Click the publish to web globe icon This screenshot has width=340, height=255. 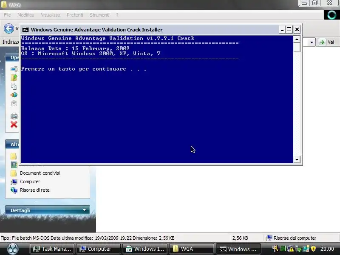(14, 95)
